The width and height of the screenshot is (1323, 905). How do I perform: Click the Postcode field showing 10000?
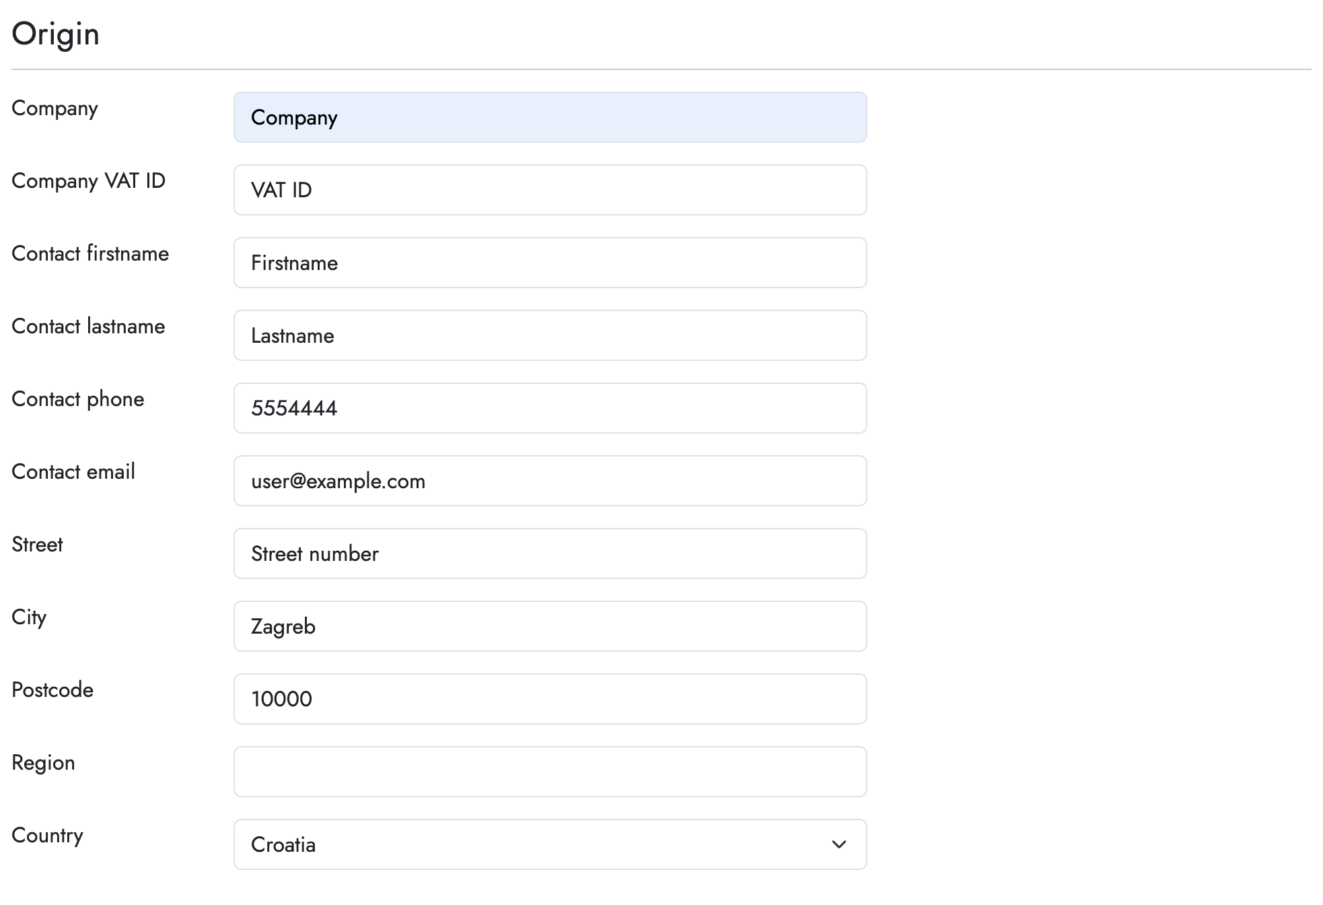tap(550, 699)
